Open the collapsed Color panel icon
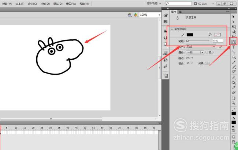 pos(166,15)
